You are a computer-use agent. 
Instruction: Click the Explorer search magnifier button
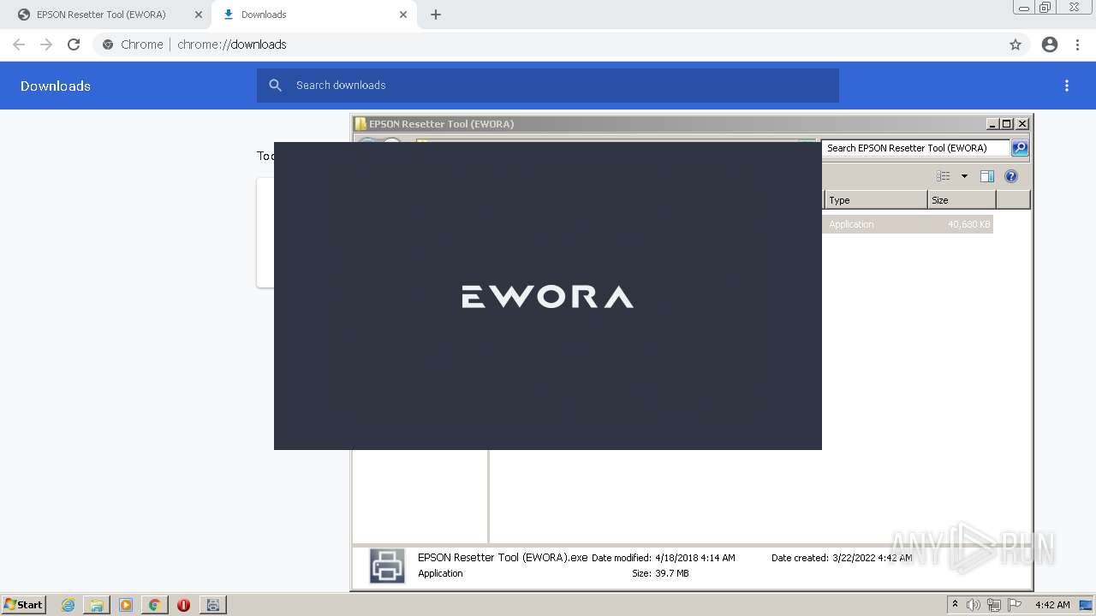(x=1020, y=148)
